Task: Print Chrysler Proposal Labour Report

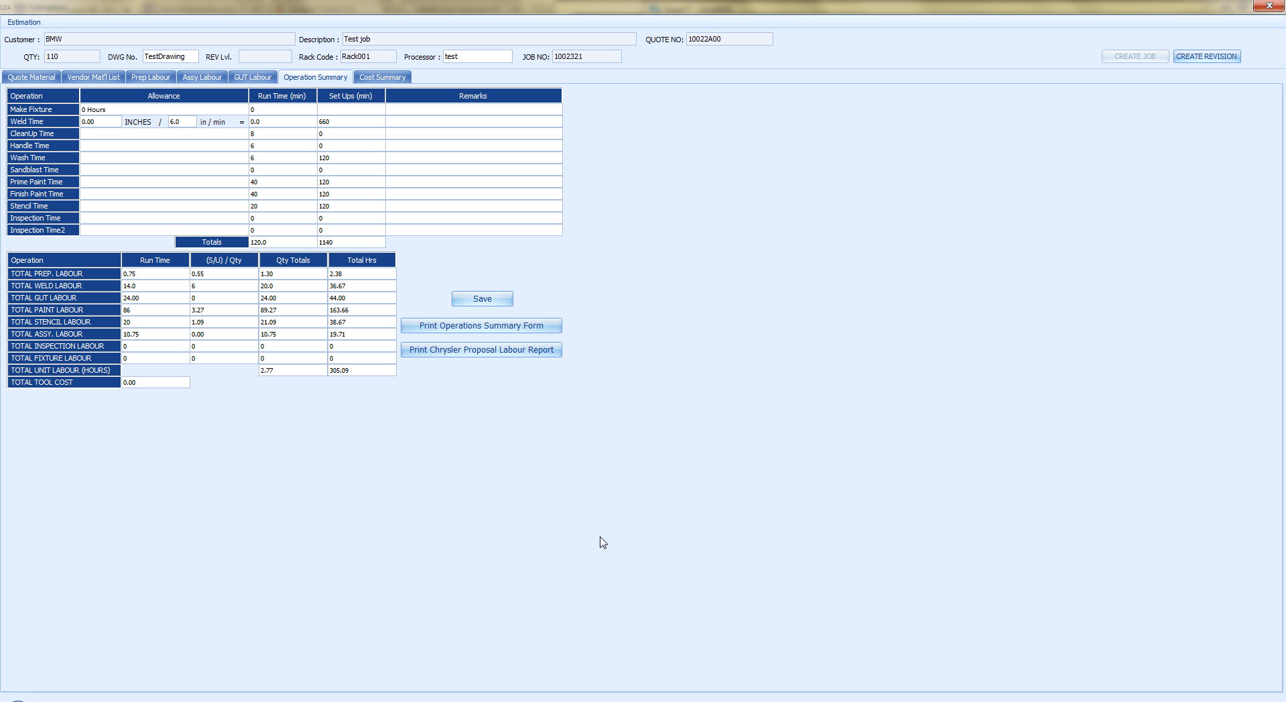Action: point(481,350)
